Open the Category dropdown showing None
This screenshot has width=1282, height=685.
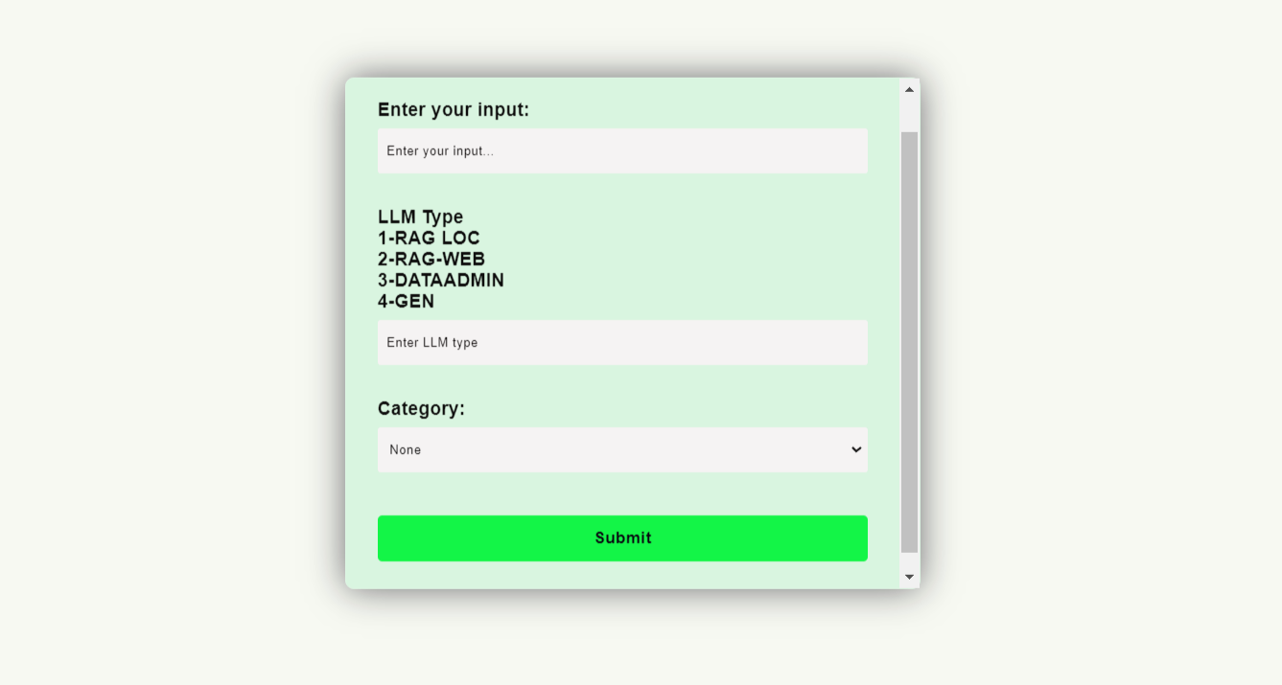point(621,449)
